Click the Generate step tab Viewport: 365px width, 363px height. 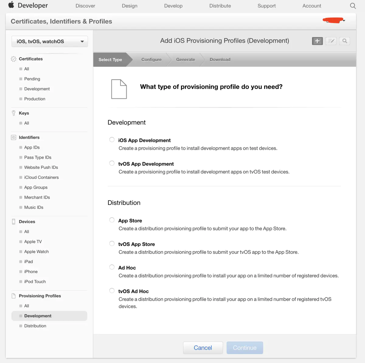click(186, 60)
